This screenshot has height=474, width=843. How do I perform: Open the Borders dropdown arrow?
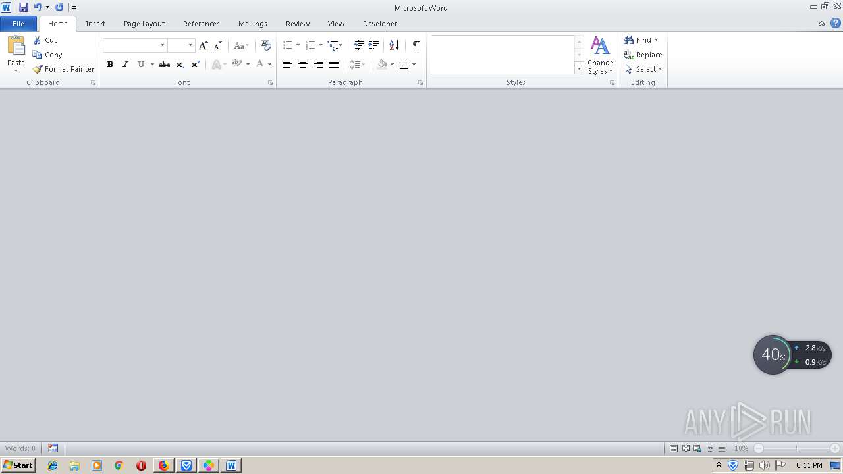(414, 65)
